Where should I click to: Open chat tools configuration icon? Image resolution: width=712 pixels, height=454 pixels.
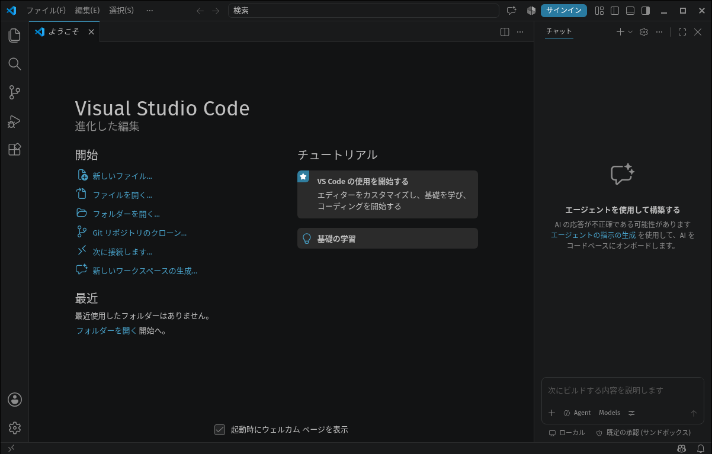[631, 413]
